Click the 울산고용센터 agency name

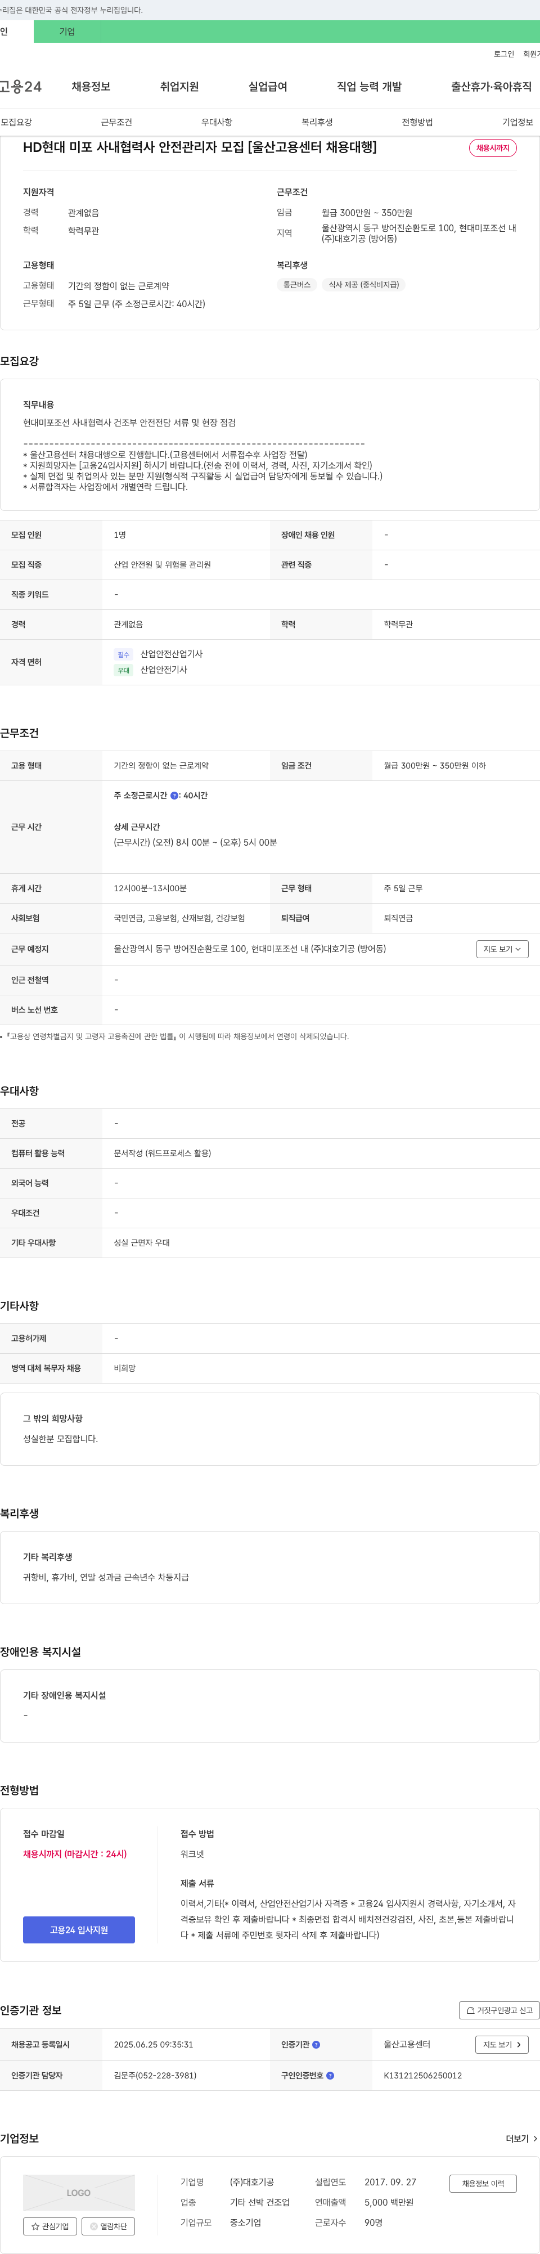point(407,2045)
